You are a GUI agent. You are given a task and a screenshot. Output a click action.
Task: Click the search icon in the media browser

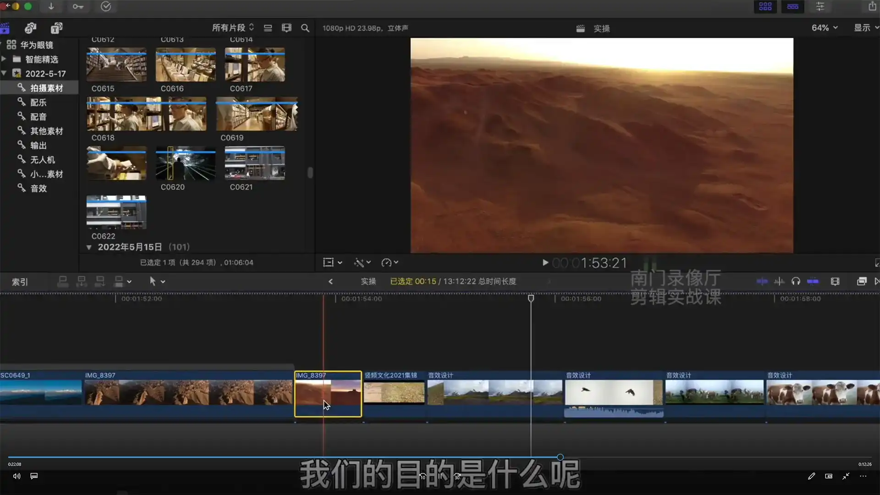(305, 28)
